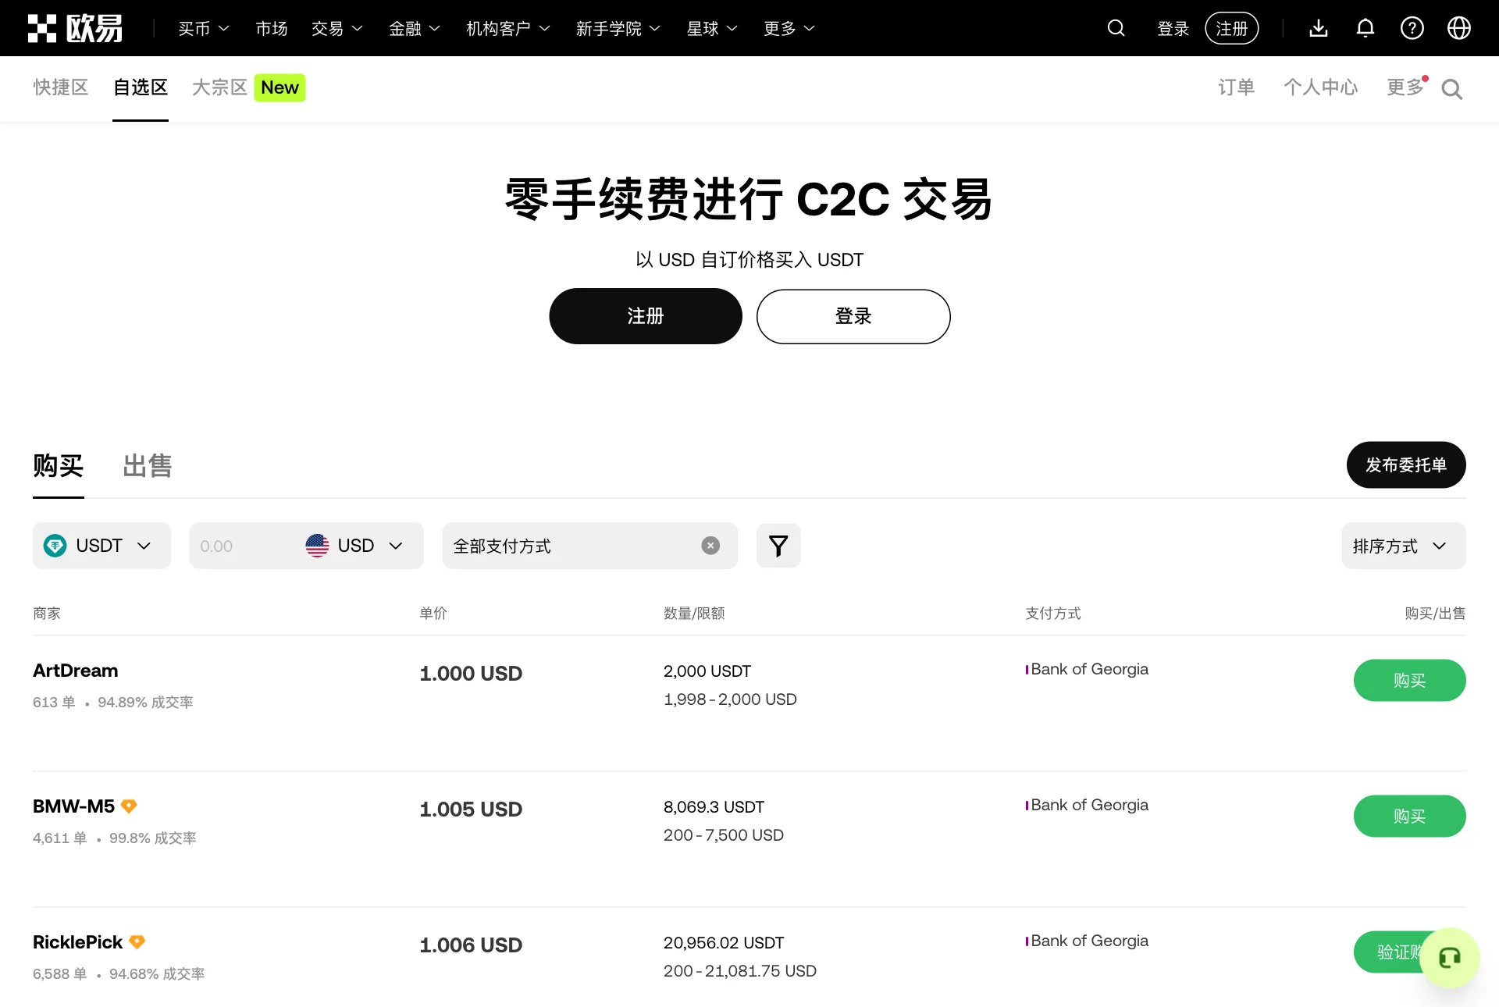Click the search magnifier in C2C sub-navigation

[x=1452, y=89]
